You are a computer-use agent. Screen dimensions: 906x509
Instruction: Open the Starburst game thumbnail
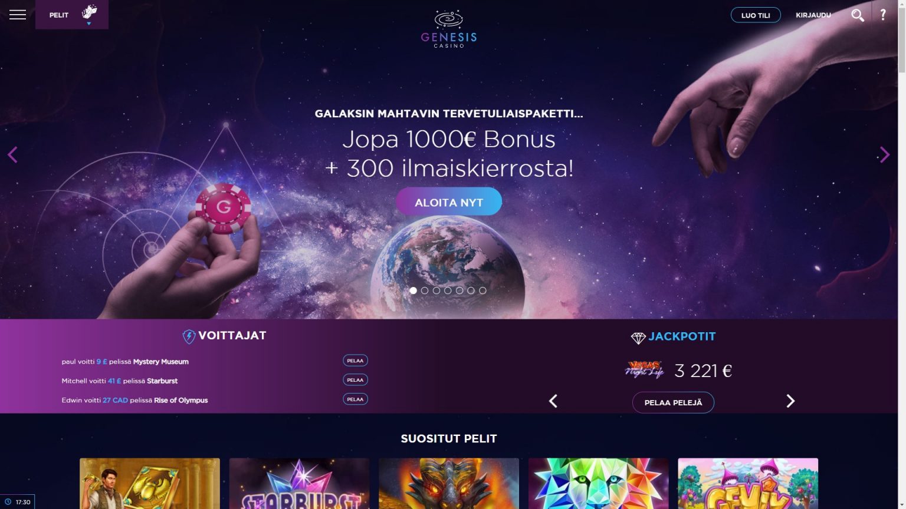tap(299, 483)
